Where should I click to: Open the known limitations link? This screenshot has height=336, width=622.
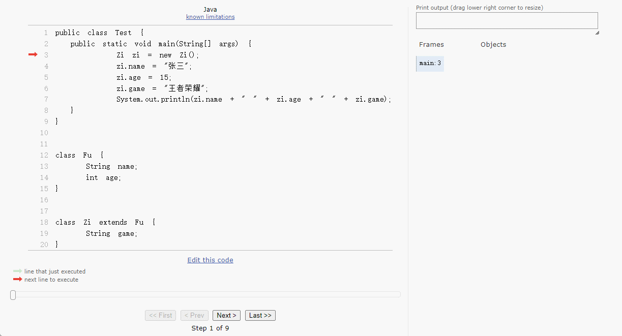click(x=210, y=17)
